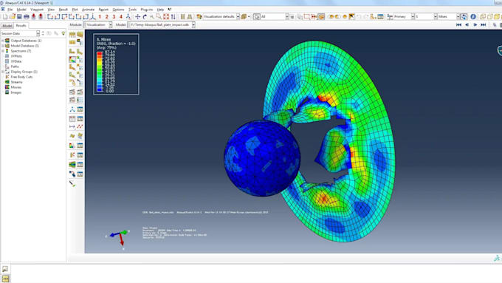Image resolution: width=502 pixels, height=283 pixels.
Task: Turn perspective on with first sphere icon
Action: 331,17
